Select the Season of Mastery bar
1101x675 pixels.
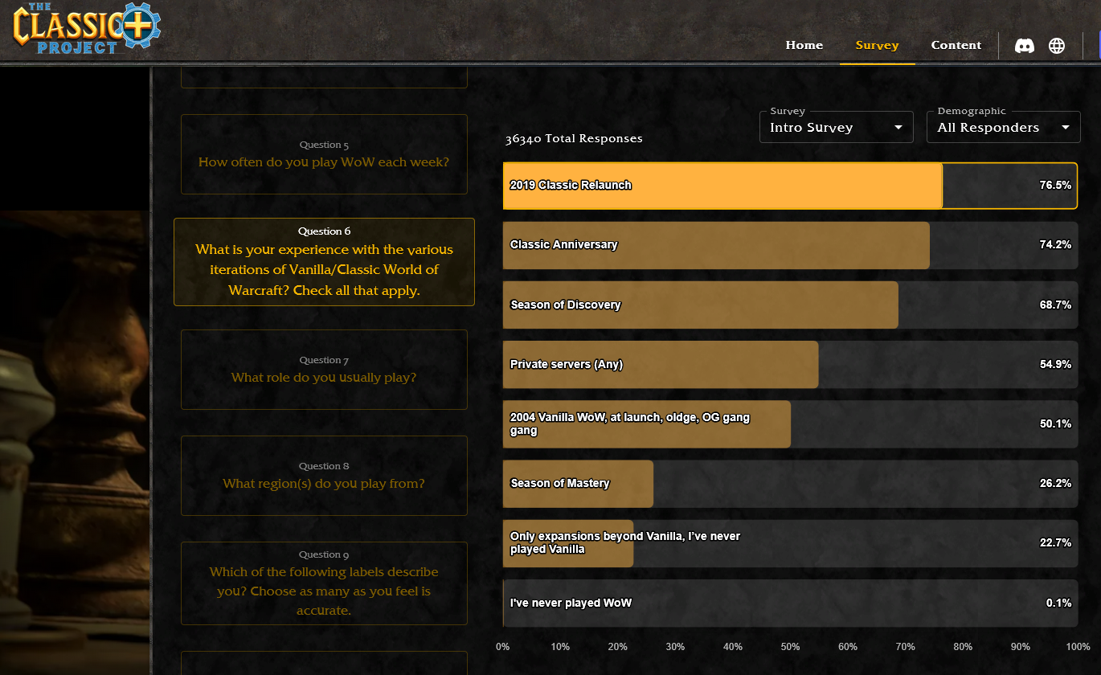pyautogui.click(x=790, y=484)
